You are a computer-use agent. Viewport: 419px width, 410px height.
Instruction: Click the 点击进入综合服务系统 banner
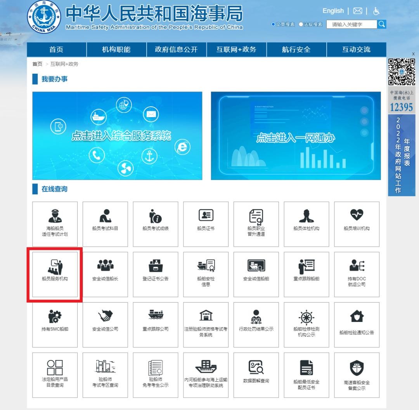pos(117,136)
